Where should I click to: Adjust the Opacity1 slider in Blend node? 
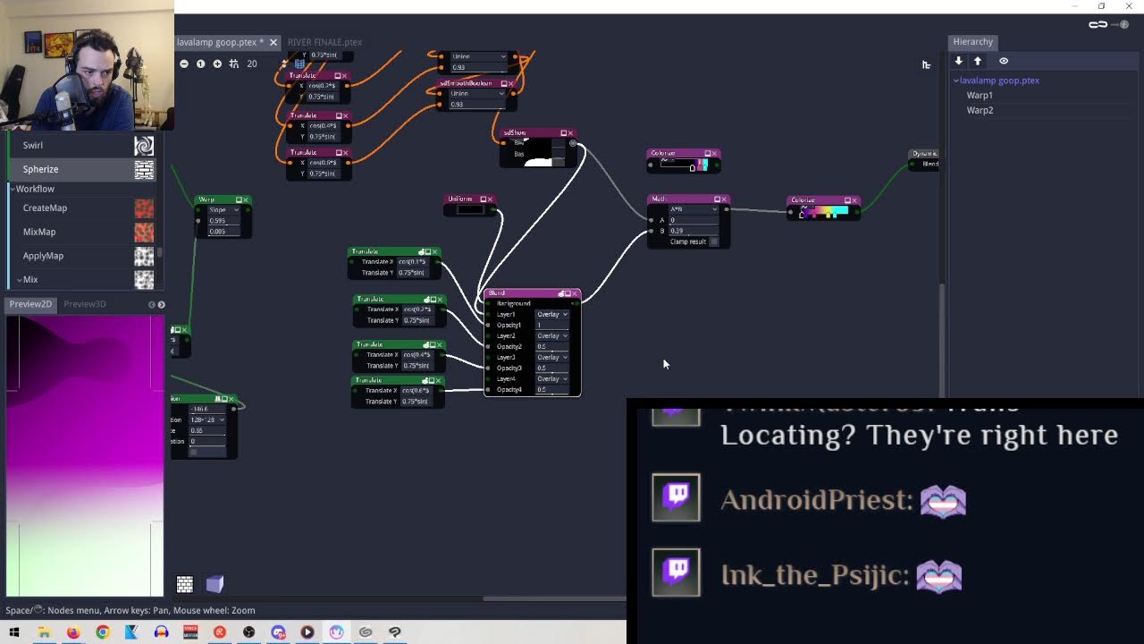click(552, 325)
